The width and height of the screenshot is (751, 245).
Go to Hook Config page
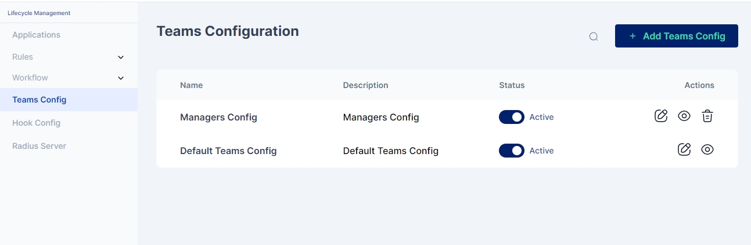click(x=36, y=123)
